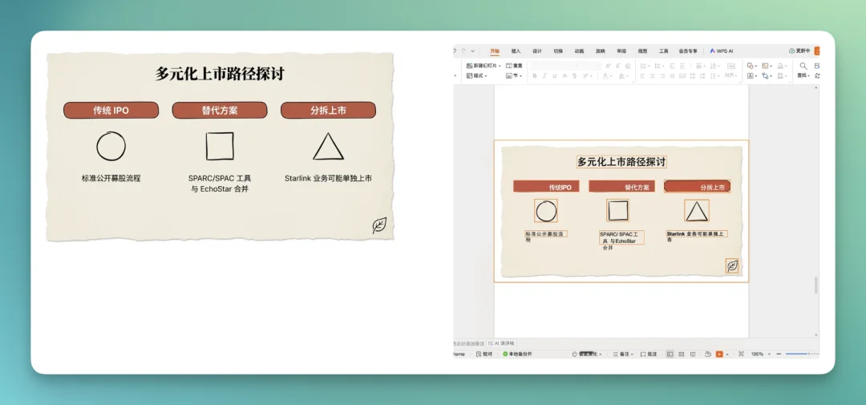
Task: Click the normal view icon in status bar
Action: pos(670,354)
